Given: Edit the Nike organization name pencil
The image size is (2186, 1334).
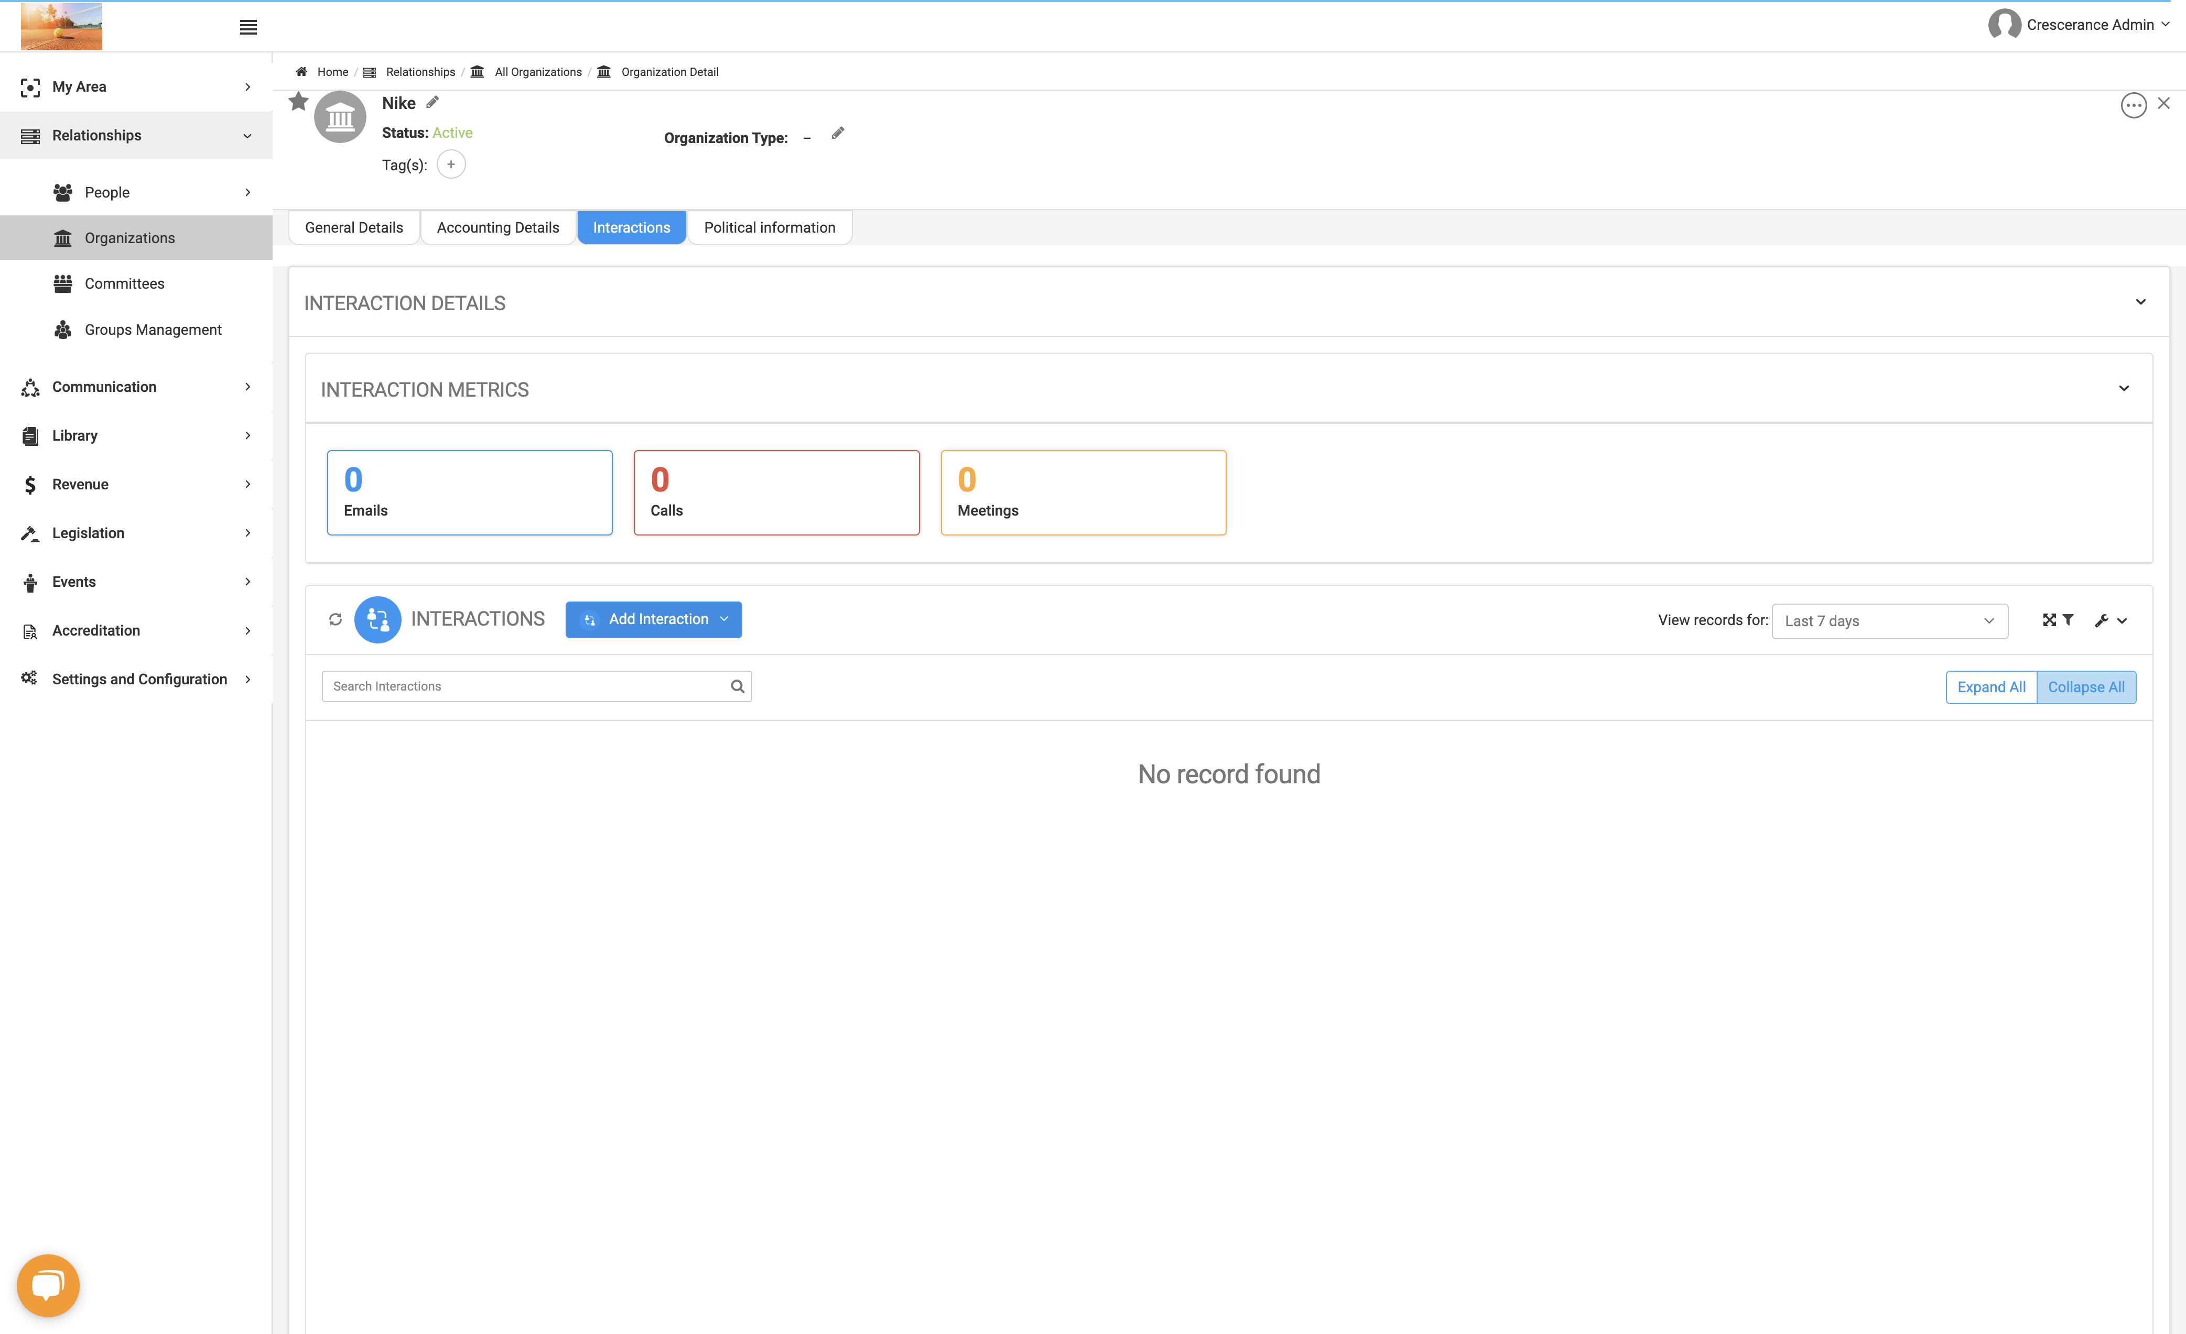Looking at the screenshot, I should point(433,102).
